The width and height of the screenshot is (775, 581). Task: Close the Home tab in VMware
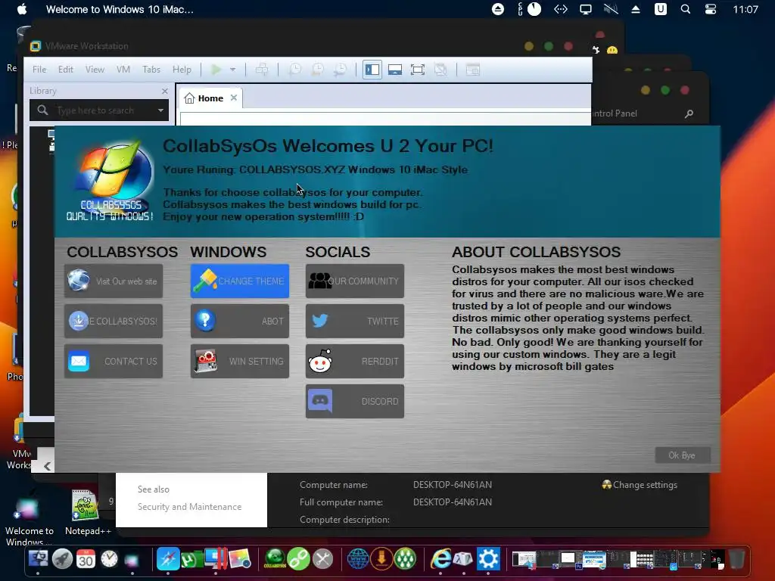pyautogui.click(x=234, y=98)
